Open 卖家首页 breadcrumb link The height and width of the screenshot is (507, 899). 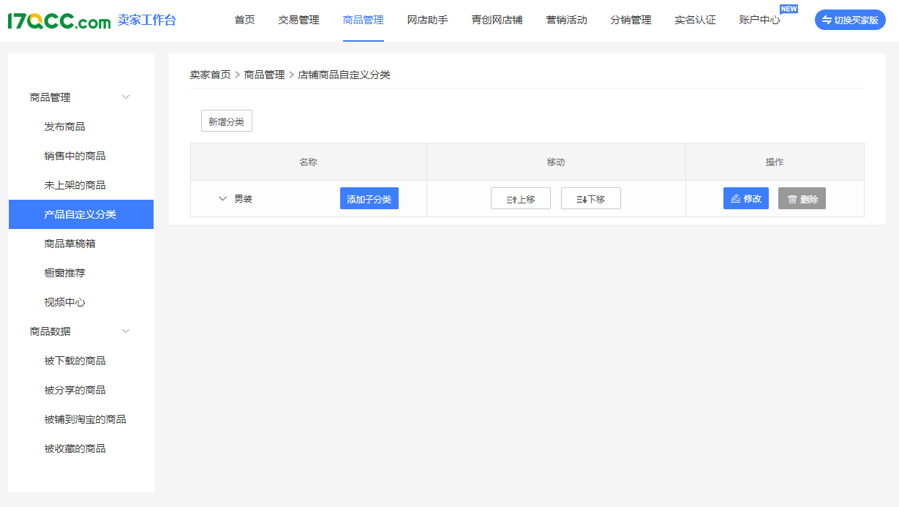[x=210, y=75]
